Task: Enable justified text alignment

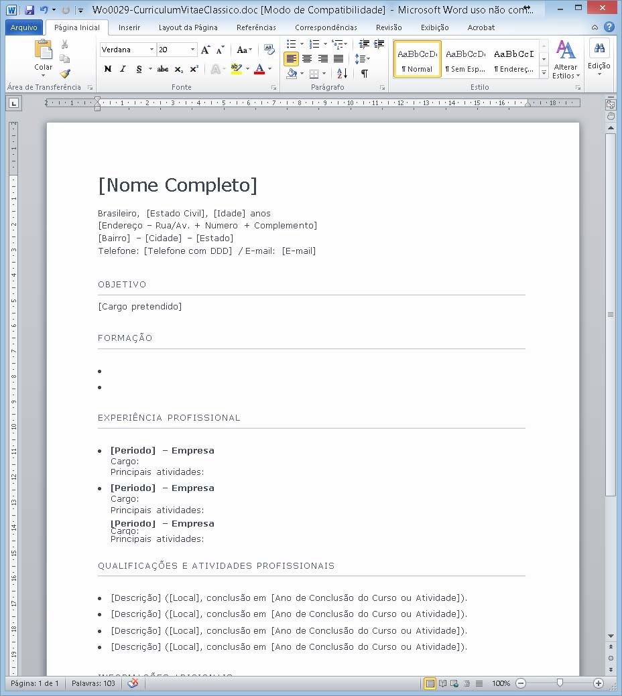Action: pyautogui.click(x=338, y=58)
